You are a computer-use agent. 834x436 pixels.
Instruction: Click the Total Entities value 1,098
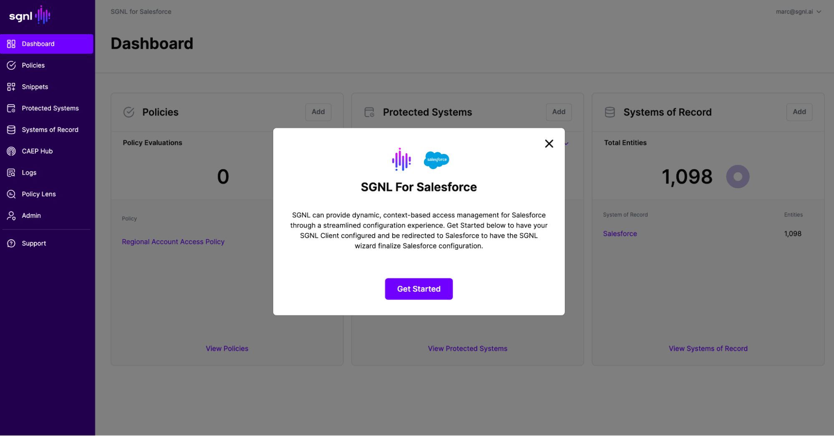pyautogui.click(x=687, y=177)
